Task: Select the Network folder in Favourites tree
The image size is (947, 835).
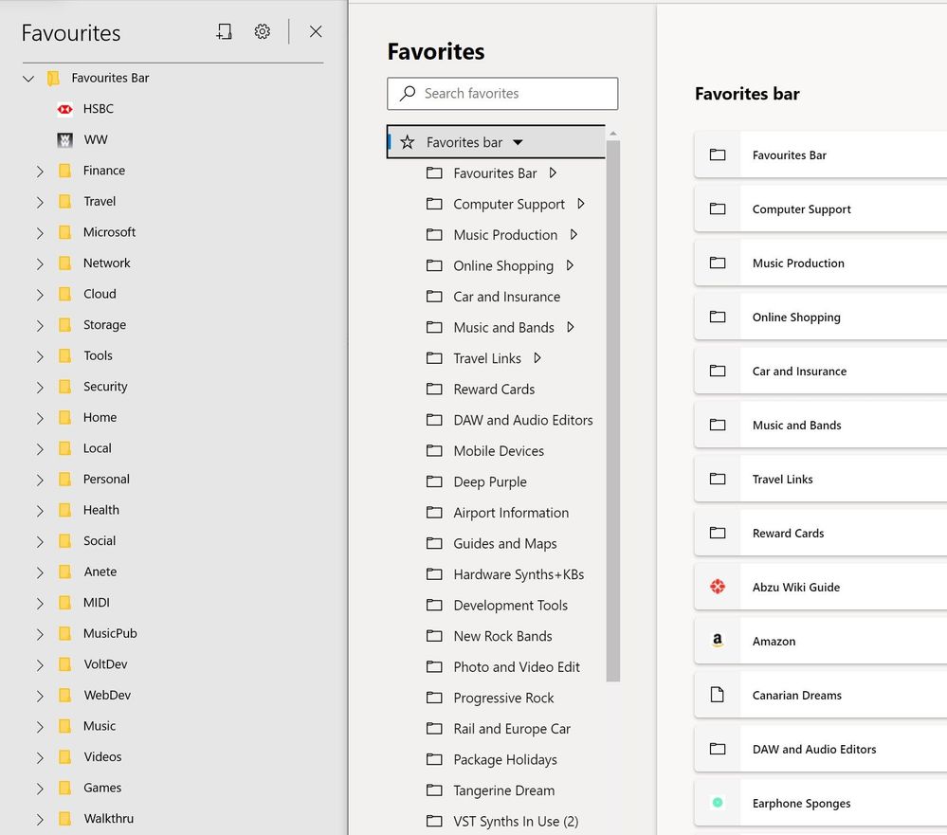Action: tap(106, 263)
